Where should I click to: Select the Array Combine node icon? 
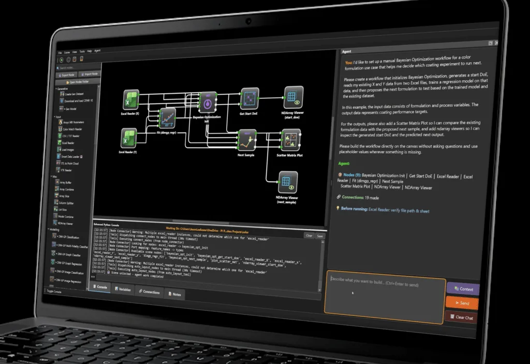pyautogui.click(x=57, y=189)
